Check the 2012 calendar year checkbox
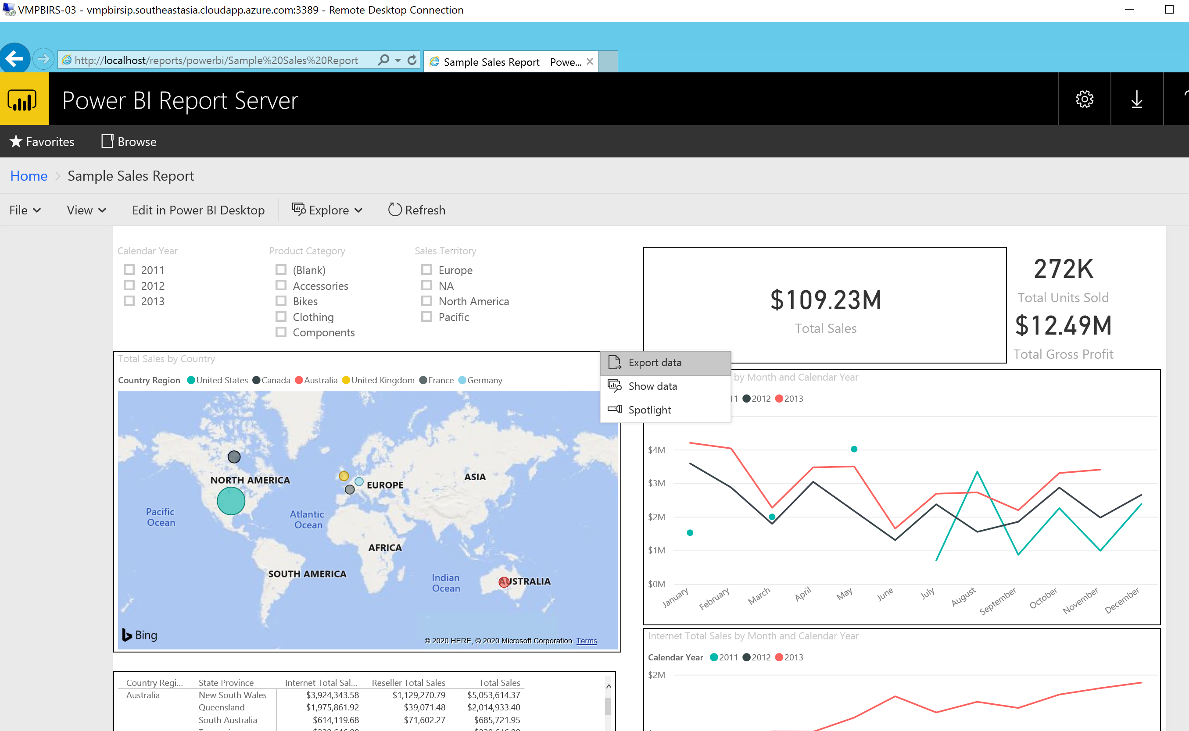 pyautogui.click(x=129, y=285)
